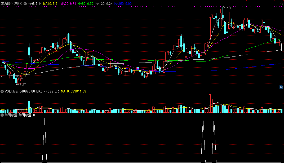Select the tall cyan volume bar near chart start
The image size is (284, 163).
click(x=29, y=107)
